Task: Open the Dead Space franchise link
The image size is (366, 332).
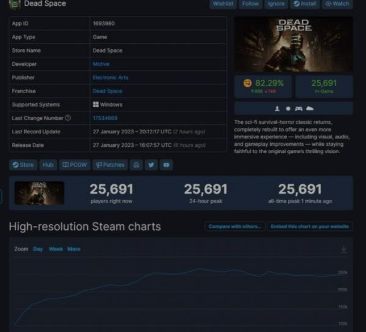Action: pyautogui.click(x=108, y=91)
